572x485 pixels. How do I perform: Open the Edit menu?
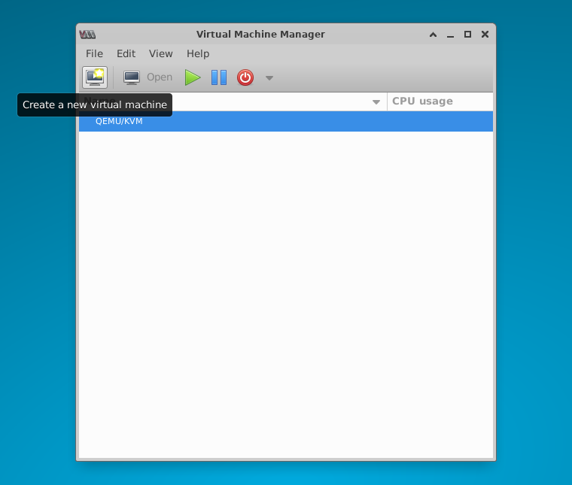(126, 54)
